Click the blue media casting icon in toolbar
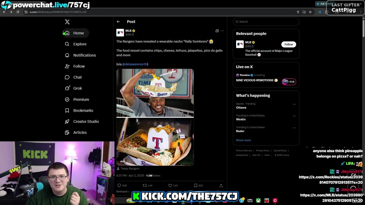 click(x=320, y=12)
